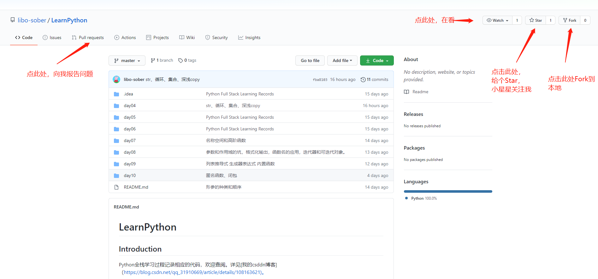
Task: Click the day07 folder icon
Action: tap(116, 141)
